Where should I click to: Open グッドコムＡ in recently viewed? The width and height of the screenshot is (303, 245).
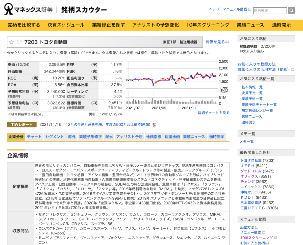[251, 171]
